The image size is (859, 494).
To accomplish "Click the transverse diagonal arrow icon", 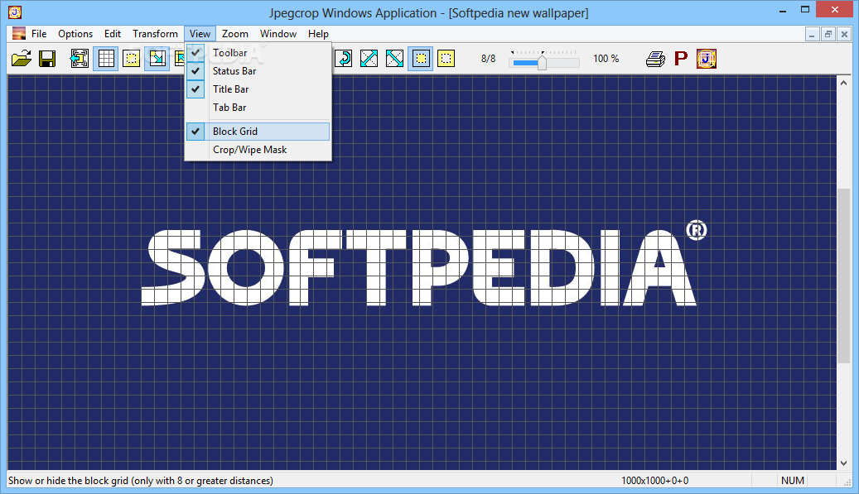I will point(394,59).
